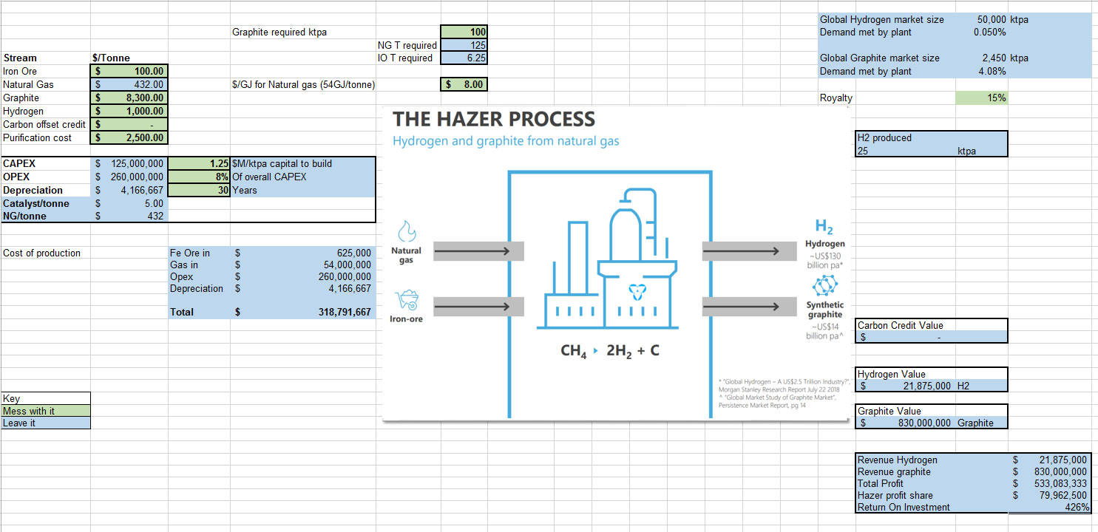Click the Revenue Hydrogen amount 21,875,000
This screenshot has width=1098, height=532.
pos(1049,460)
